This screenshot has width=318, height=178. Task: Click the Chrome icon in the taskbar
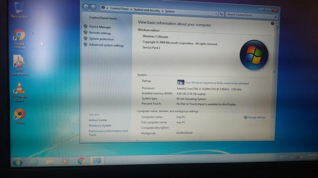click(x=81, y=161)
